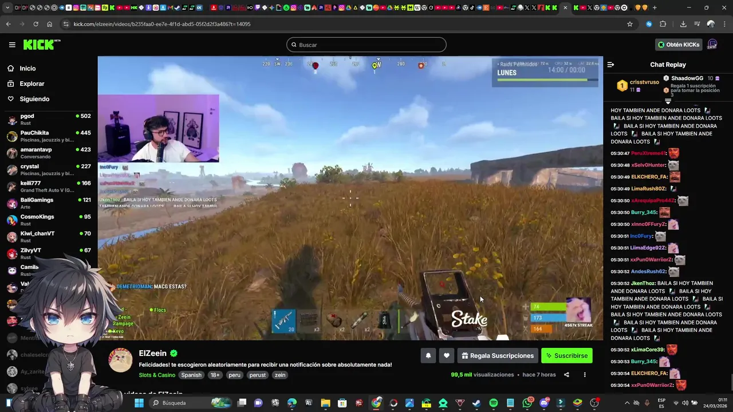This screenshot has width=733, height=412.
Task: Click the Spanish tag
Action: 191,375
